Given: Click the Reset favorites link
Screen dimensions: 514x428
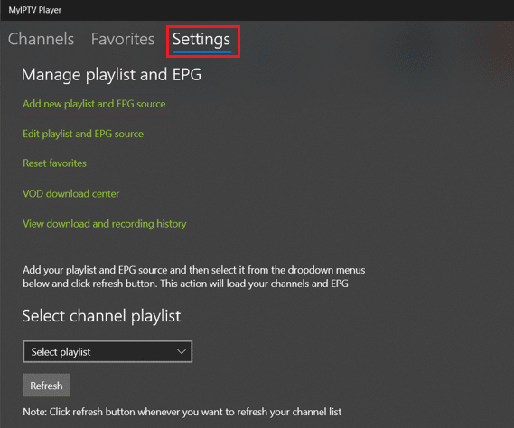Looking at the screenshot, I should (x=54, y=163).
